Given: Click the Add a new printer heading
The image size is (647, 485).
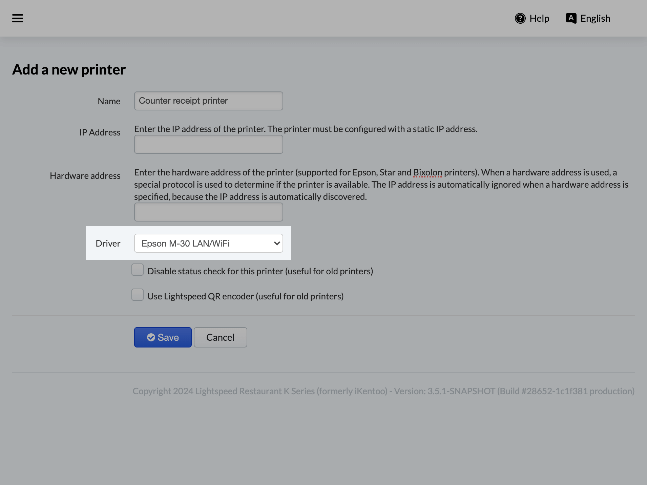Looking at the screenshot, I should coord(69,69).
